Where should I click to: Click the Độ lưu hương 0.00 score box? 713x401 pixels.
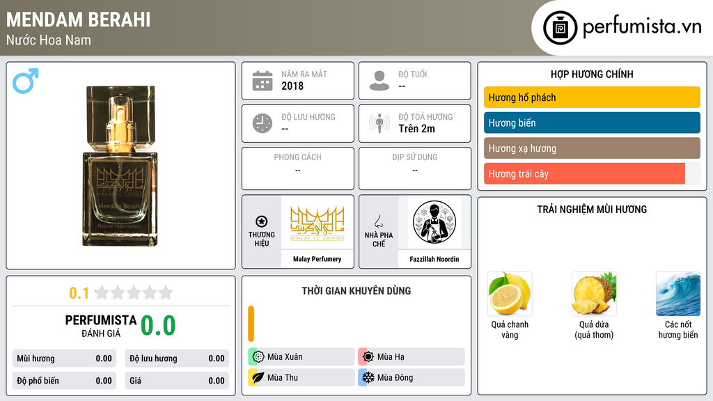(177, 359)
